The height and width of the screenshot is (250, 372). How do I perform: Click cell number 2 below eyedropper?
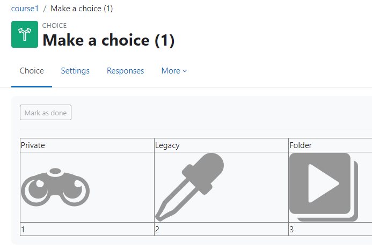point(221,229)
